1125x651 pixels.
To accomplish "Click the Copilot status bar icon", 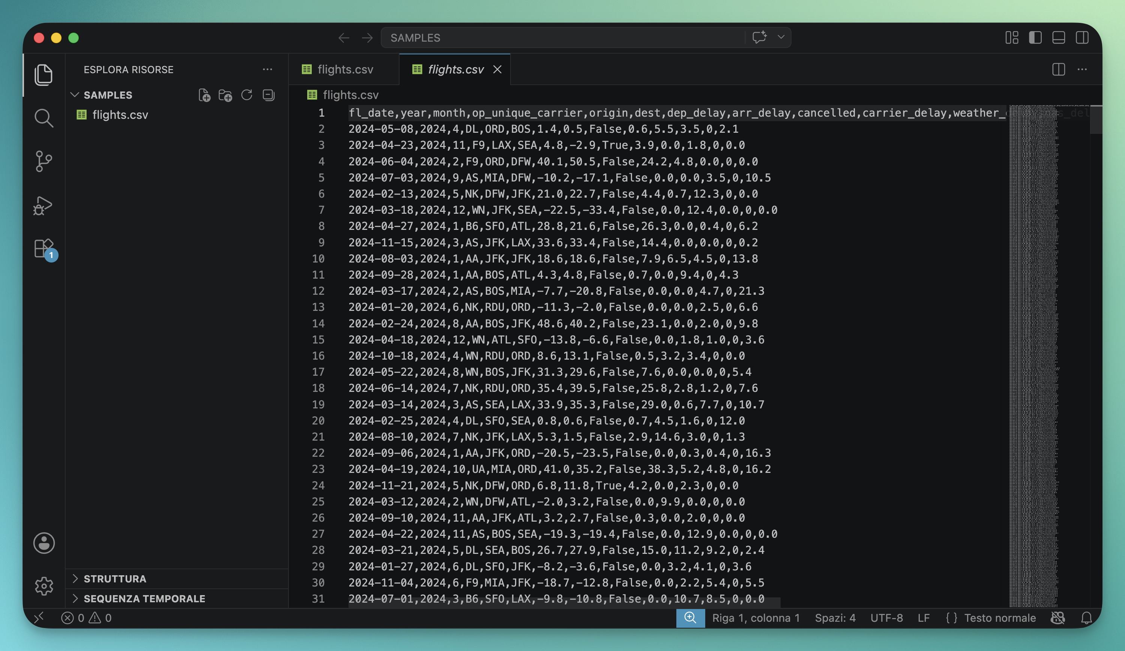I will click(1058, 618).
